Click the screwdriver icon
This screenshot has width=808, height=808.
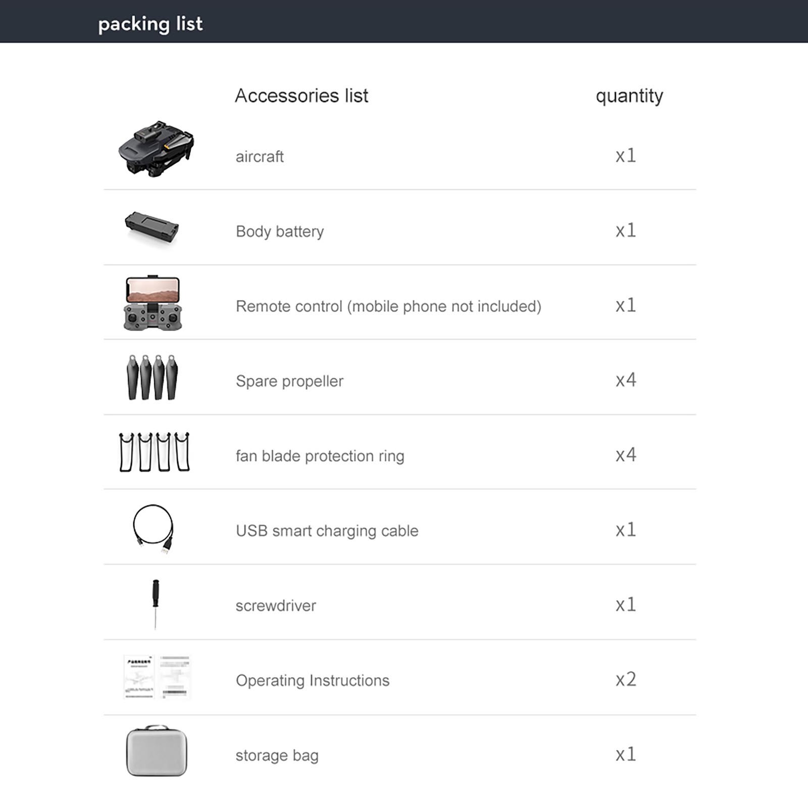156,603
